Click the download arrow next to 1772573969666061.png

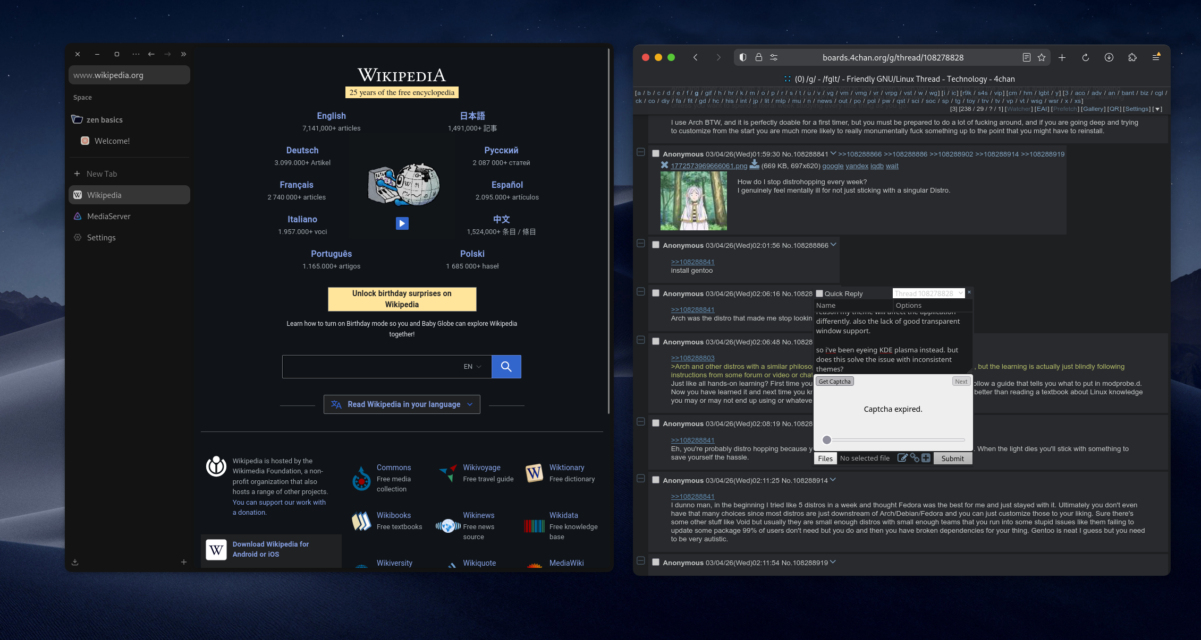pyautogui.click(x=754, y=165)
